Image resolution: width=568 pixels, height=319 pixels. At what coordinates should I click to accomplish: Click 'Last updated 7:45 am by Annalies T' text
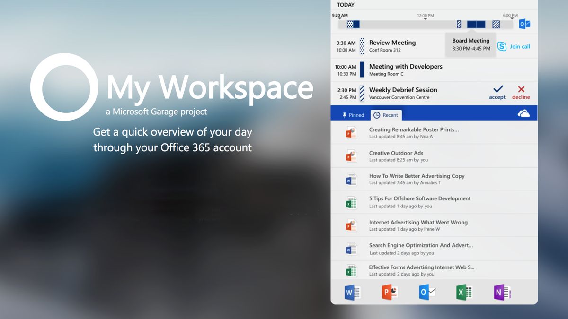[405, 183]
